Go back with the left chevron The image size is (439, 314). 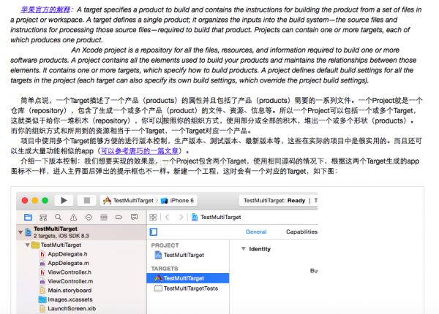(x=168, y=217)
